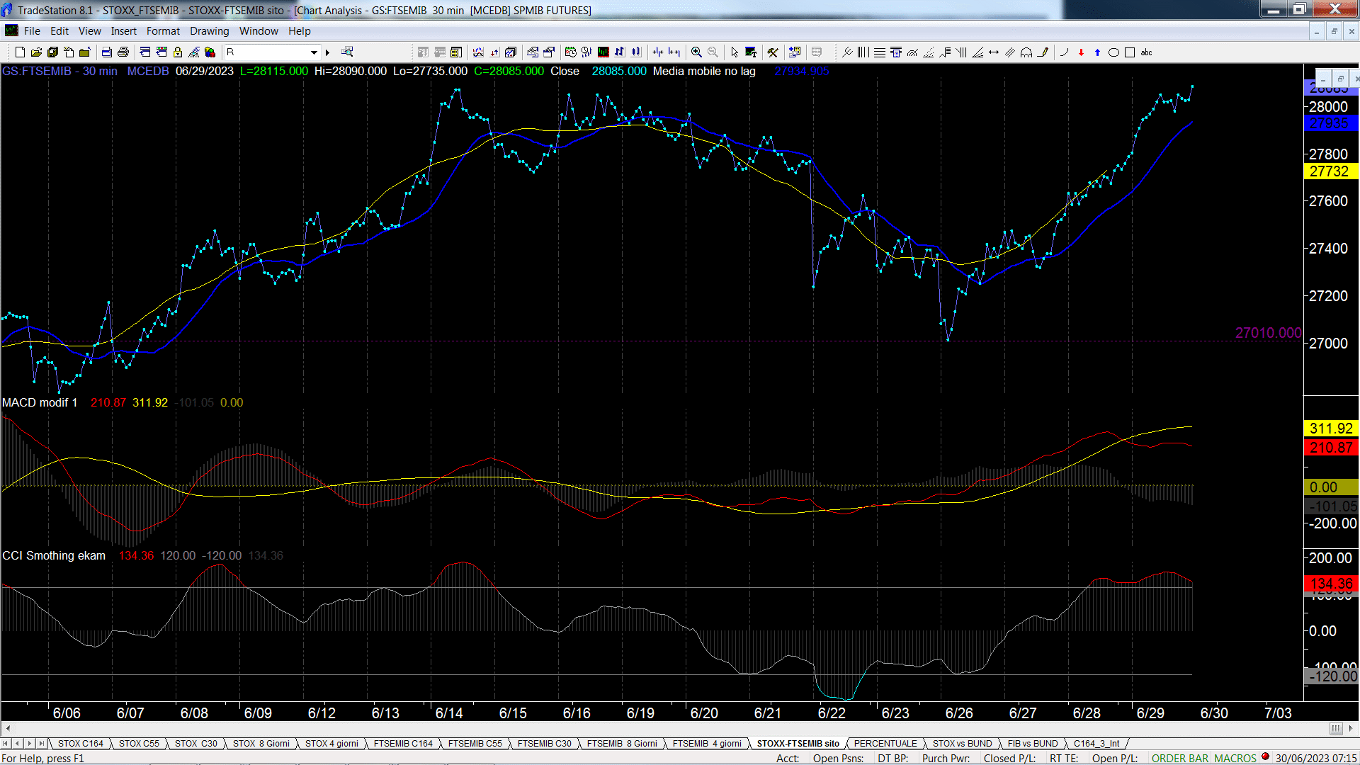1360x765 pixels.
Task: Click the ORDER BAR status button
Action: tap(1179, 758)
